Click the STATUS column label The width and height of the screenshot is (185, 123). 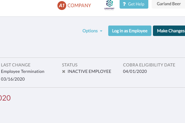click(x=70, y=65)
